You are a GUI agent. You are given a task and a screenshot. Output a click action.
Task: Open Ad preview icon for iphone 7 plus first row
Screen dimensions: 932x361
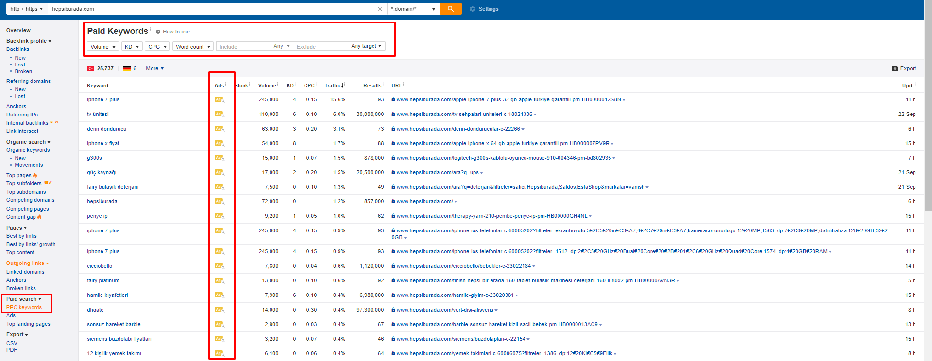coord(220,99)
